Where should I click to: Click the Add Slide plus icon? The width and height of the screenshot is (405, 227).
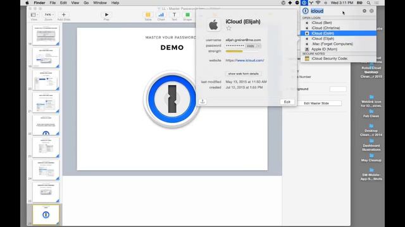pyautogui.click(x=63, y=15)
